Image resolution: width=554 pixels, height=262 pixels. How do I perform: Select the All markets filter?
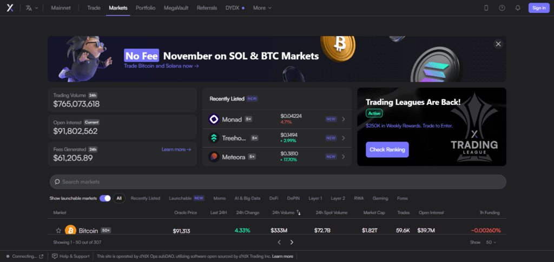[x=119, y=198]
